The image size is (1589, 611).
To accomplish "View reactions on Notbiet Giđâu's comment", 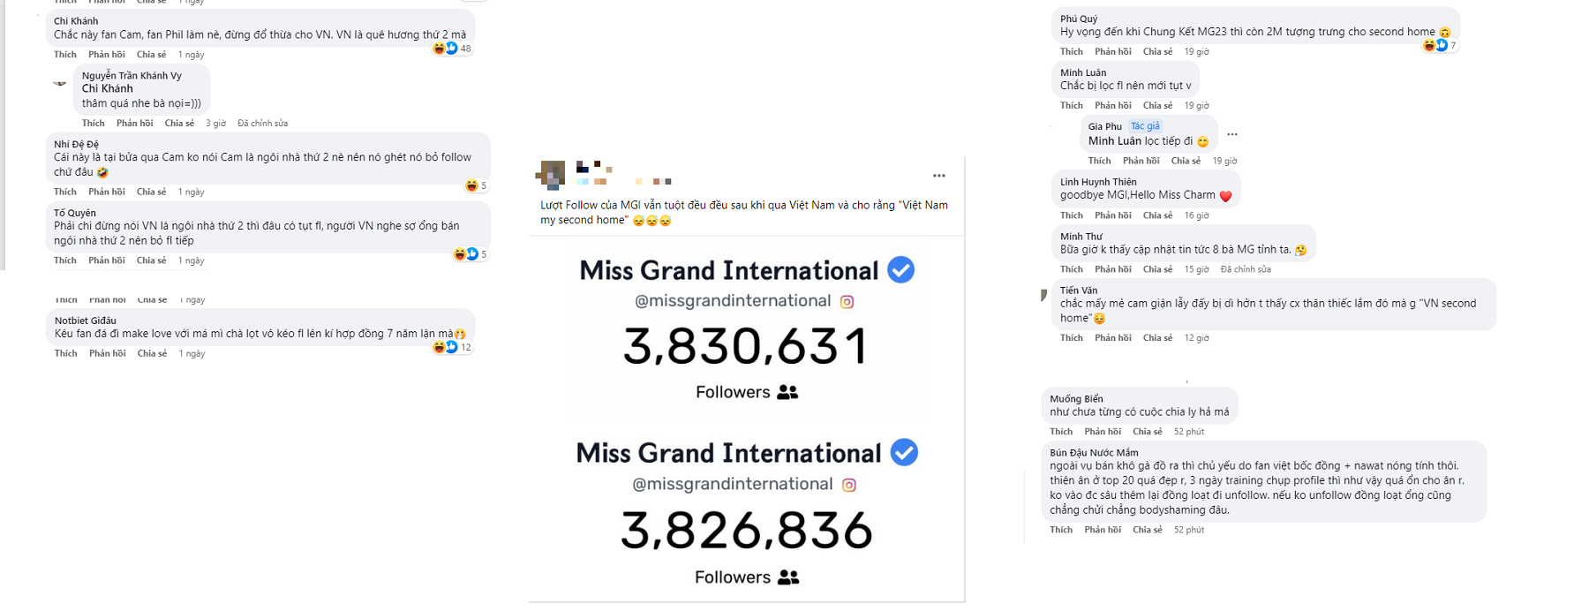I will tap(452, 347).
